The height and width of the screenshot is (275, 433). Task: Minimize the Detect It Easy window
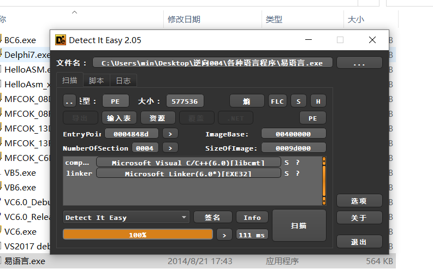pyautogui.click(x=309, y=40)
